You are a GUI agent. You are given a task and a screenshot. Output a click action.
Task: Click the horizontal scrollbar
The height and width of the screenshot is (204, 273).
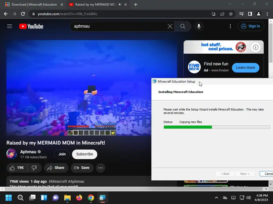click(133, 189)
